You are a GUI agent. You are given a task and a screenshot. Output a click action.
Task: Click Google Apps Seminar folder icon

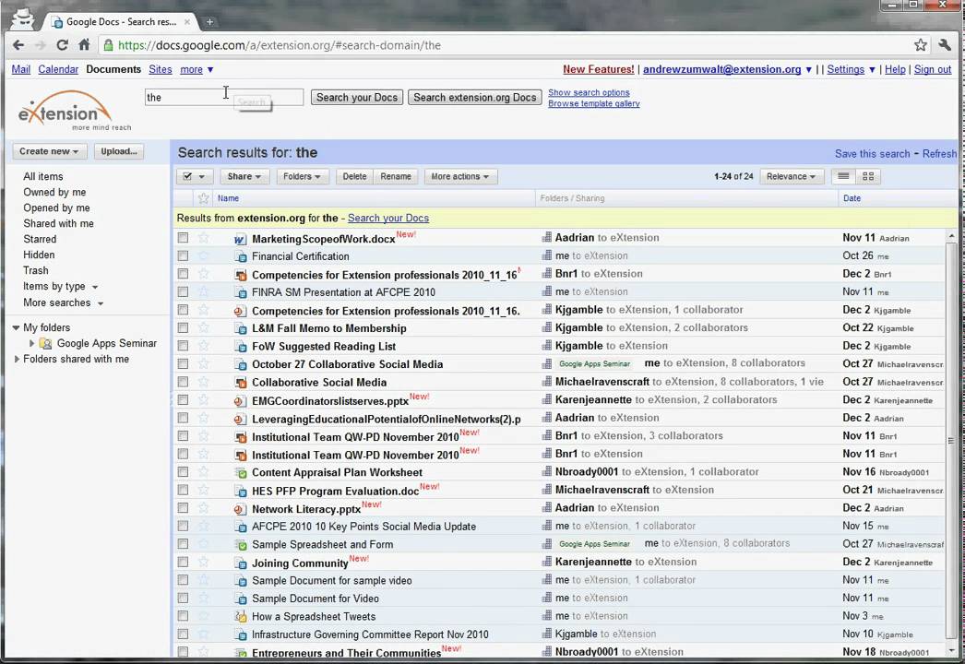point(45,343)
